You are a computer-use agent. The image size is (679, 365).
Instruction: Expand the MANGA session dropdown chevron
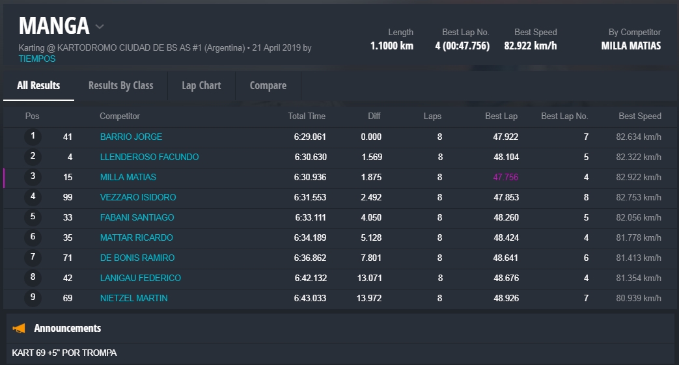pos(100,27)
